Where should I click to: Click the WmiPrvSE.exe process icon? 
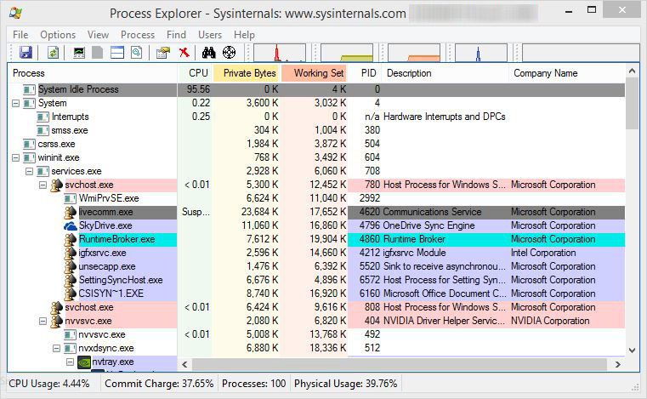[x=71, y=199]
